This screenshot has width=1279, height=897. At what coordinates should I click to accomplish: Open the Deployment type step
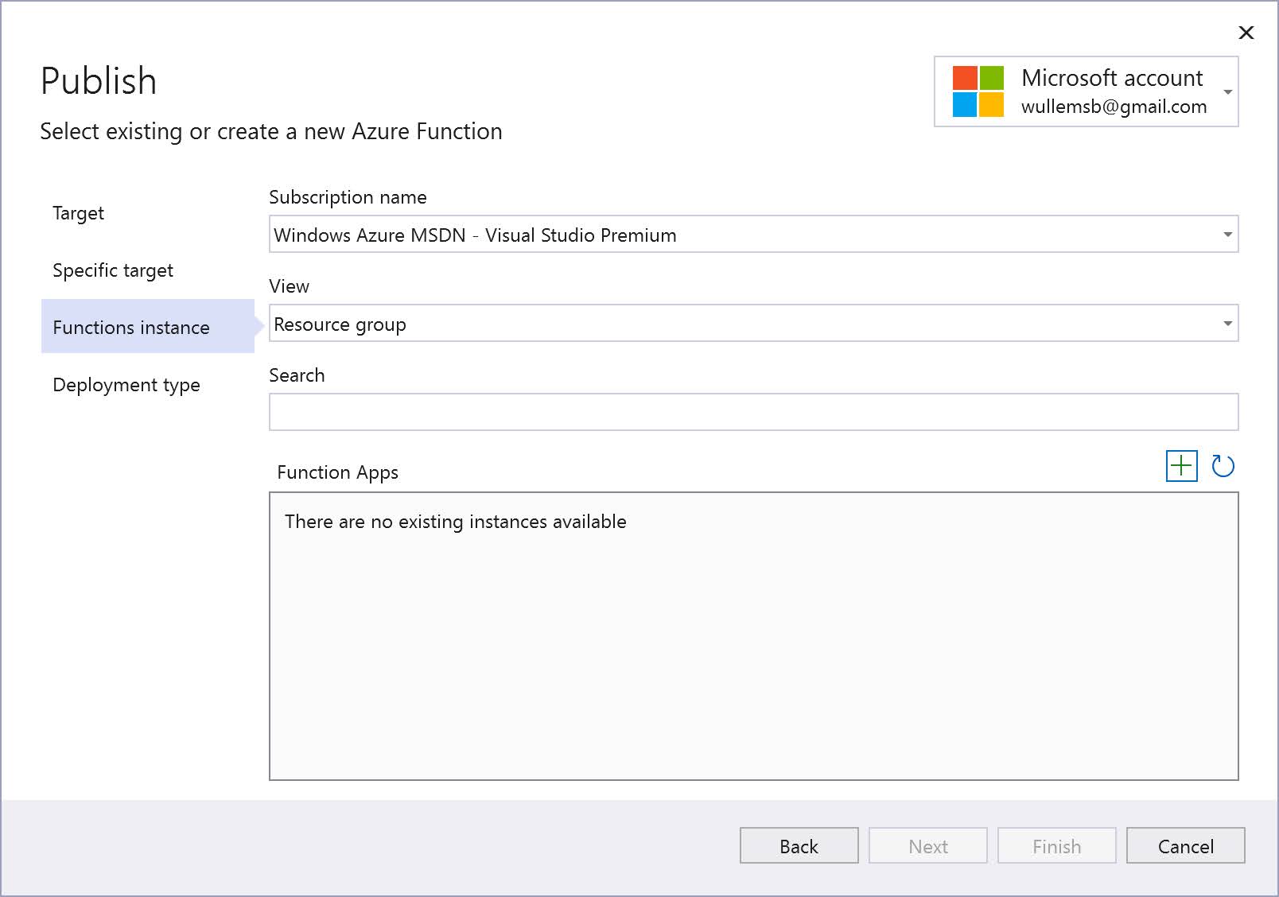point(126,385)
